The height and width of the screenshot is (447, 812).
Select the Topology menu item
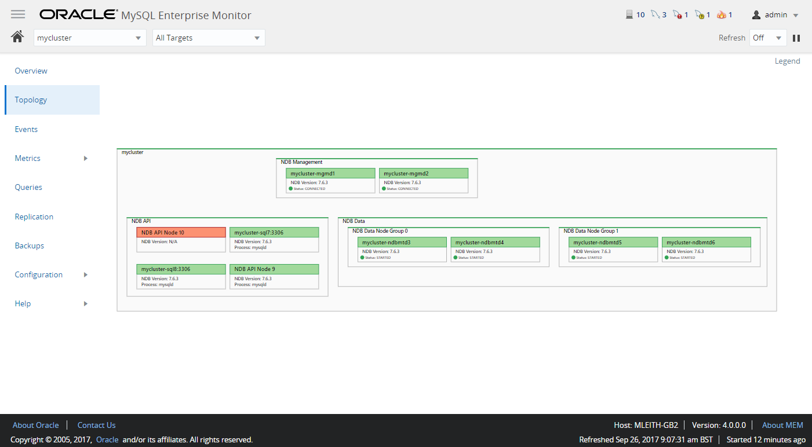pyautogui.click(x=52, y=100)
